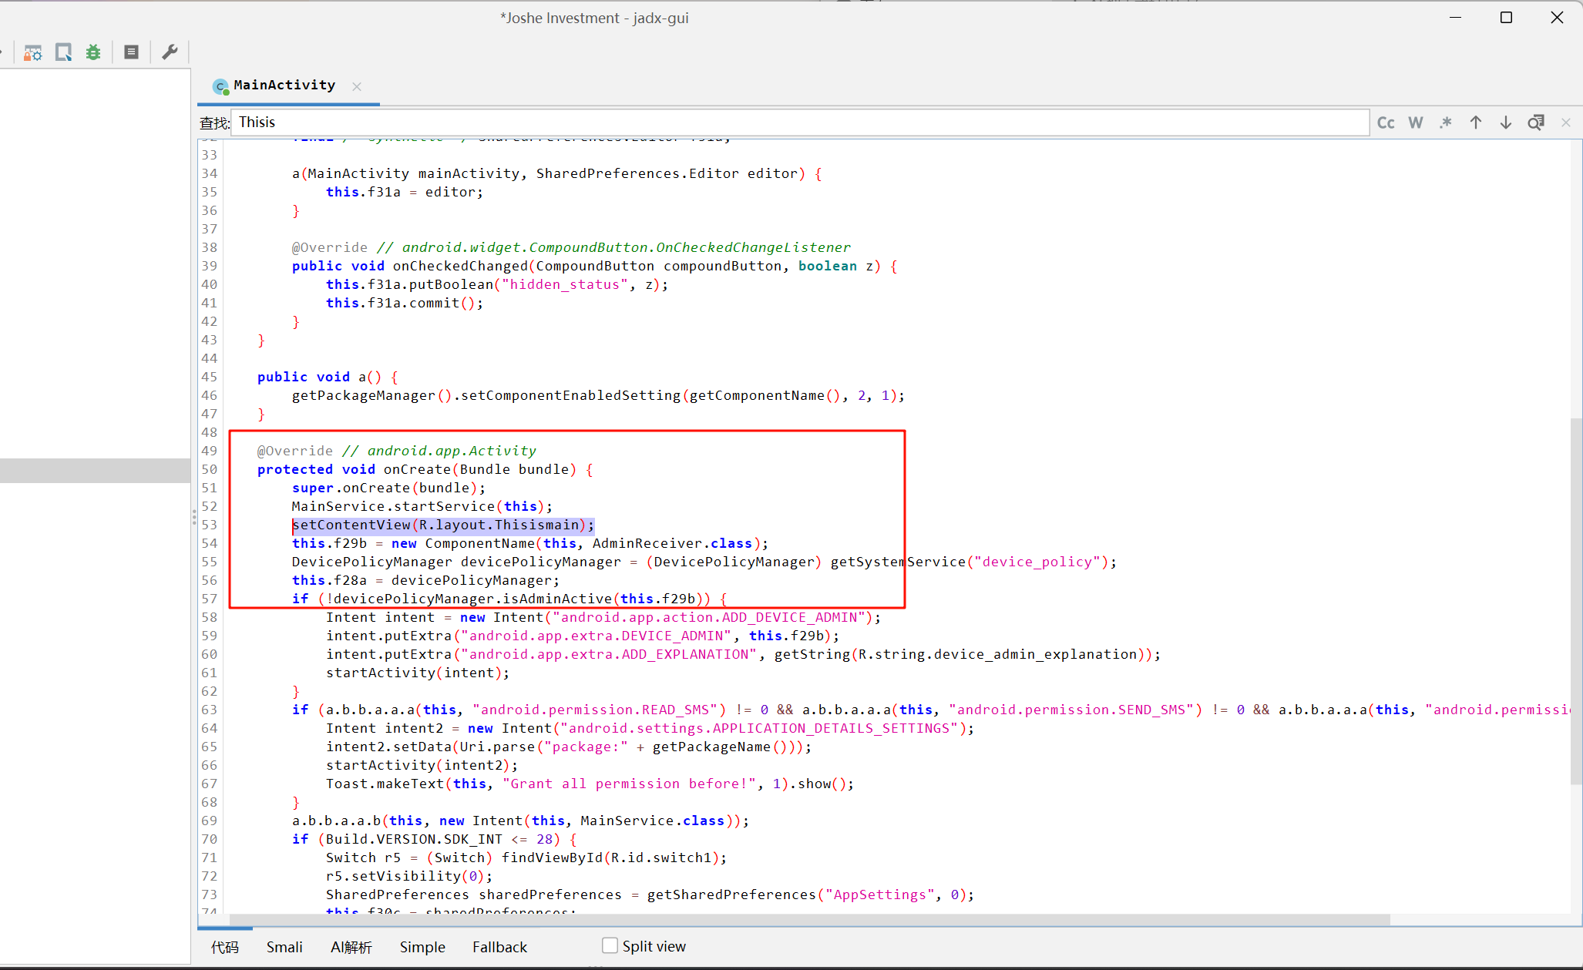Close the search bar
The width and height of the screenshot is (1583, 970).
pyautogui.click(x=1566, y=123)
